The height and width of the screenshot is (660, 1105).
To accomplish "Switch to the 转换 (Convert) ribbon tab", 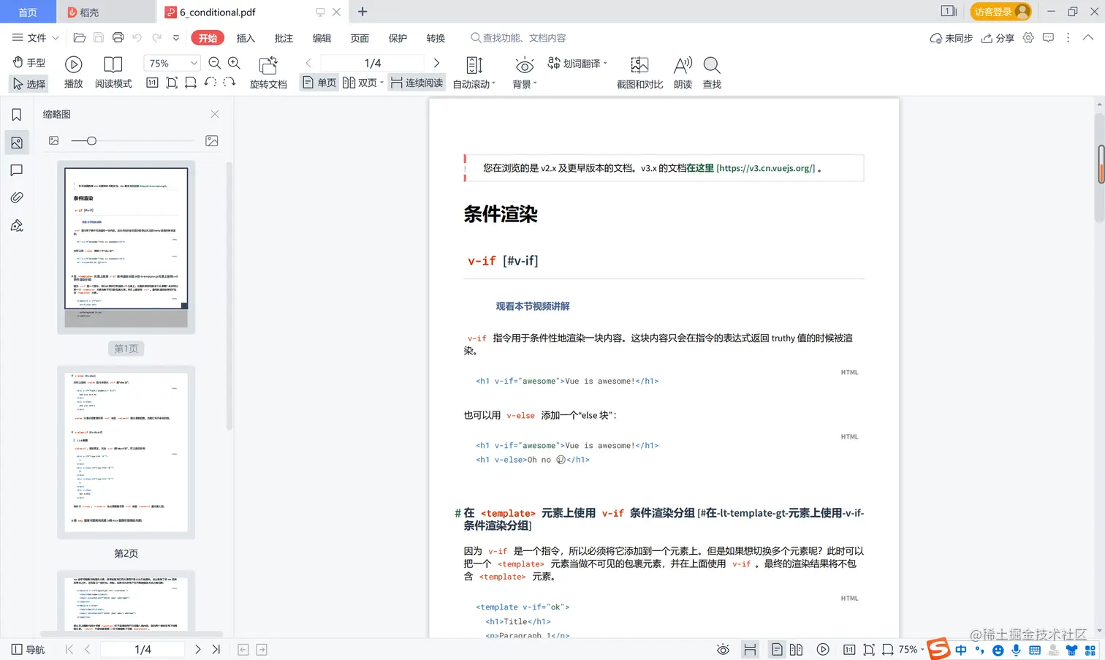I will pyautogui.click(x=436, y=38).
